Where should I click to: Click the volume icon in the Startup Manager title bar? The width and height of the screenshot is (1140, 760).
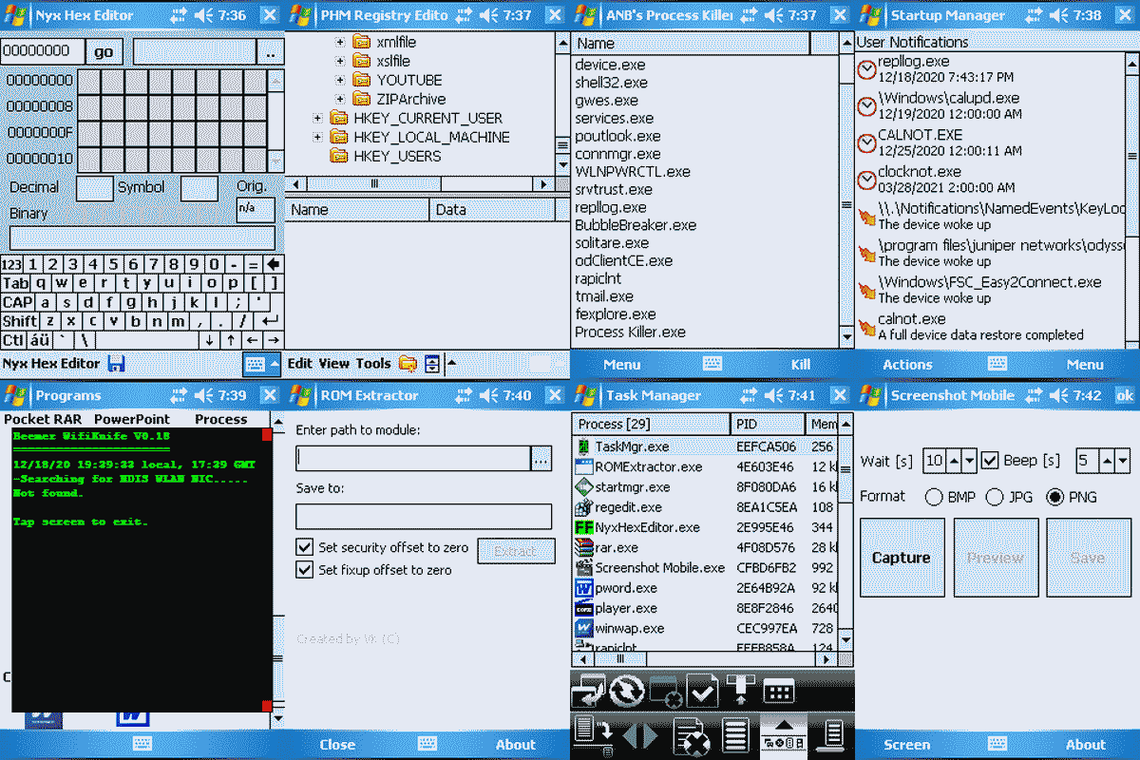[x=1059, y=15]
